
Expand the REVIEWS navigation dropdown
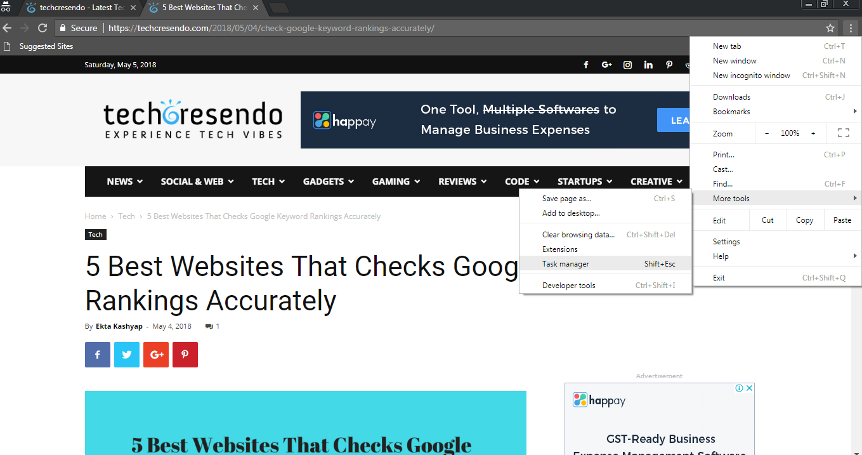[463, 181]
